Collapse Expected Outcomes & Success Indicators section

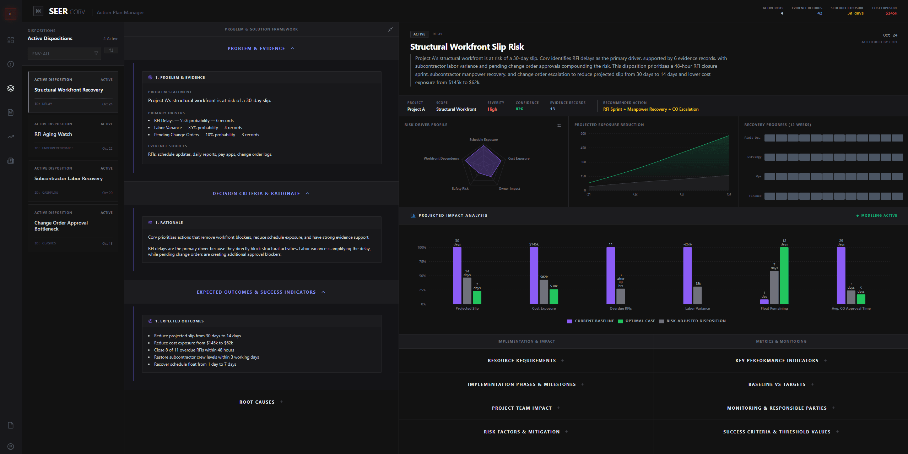[x=261, y=292]
